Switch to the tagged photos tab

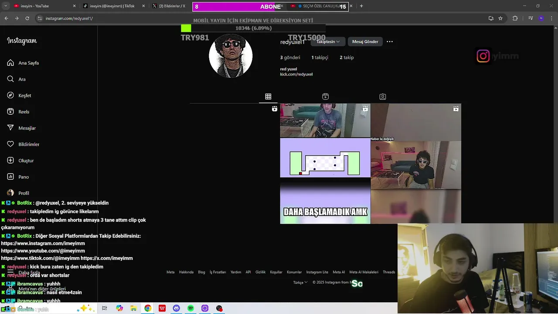[382, 96]
